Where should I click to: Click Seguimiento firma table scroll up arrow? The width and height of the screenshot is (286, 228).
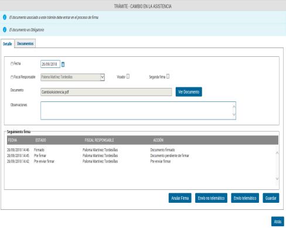(277, 153)
